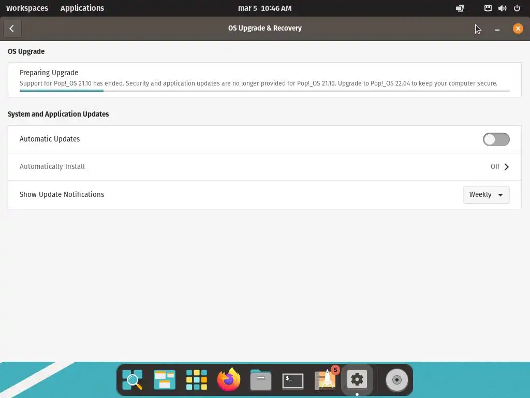Click the Show Update Notifications label
The image size is (530, 398).
point(62,194)
